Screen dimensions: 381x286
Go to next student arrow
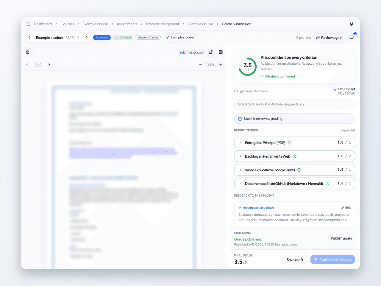(87, 38)
